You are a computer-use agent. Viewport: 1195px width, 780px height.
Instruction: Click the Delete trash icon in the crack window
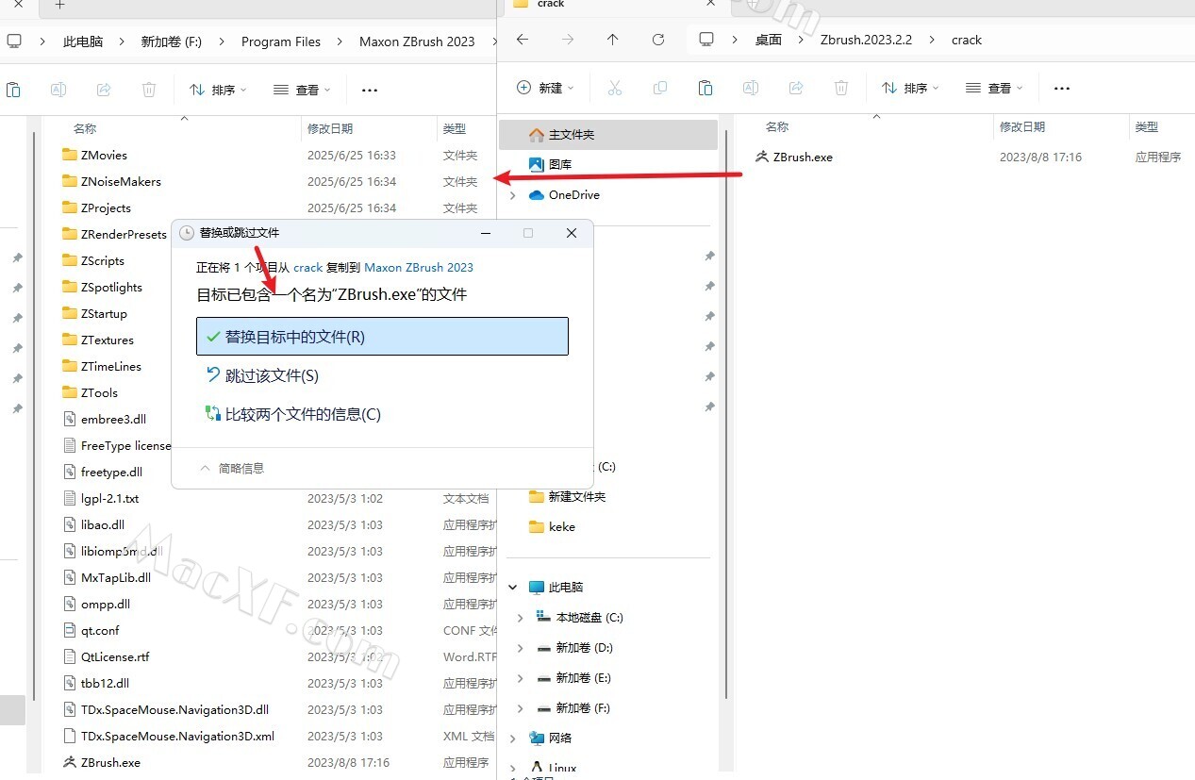pos(841,88)
